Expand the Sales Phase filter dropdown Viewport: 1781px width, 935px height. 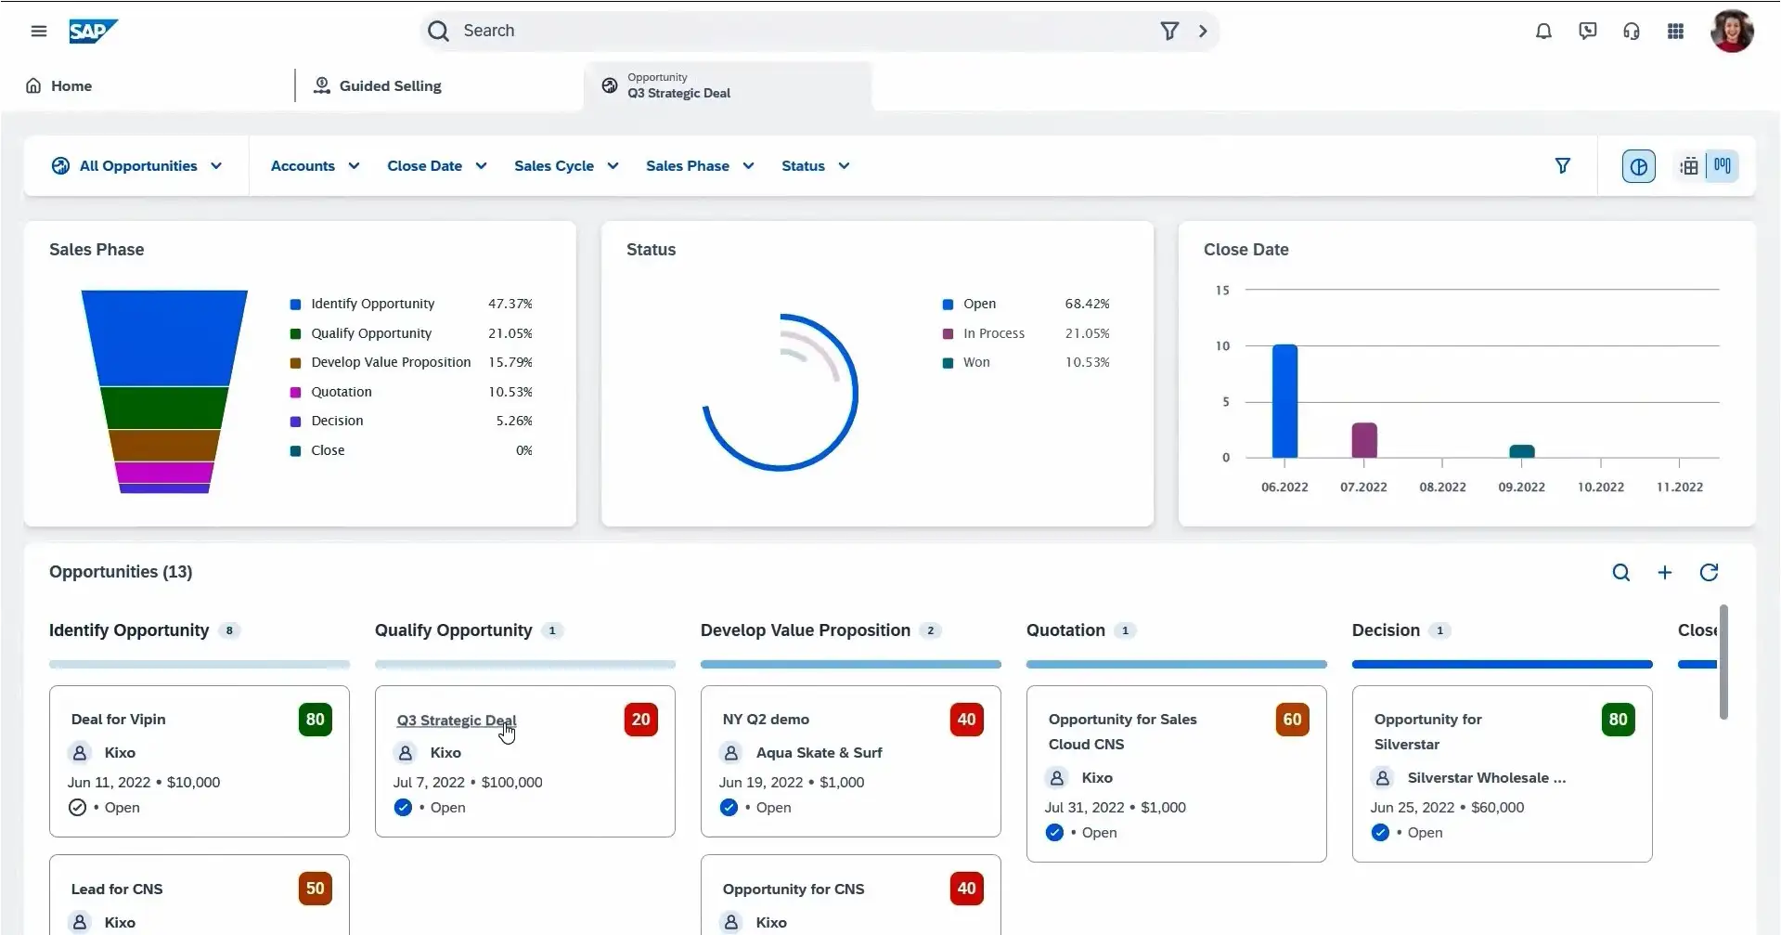[x=700, y=165]
